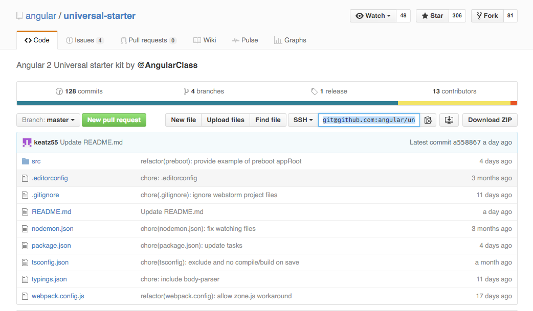Click the file icon beside tsconfig.json
The height and width of the screenshot is (311, 533).
pyautogui.click(x=25, y=262)
